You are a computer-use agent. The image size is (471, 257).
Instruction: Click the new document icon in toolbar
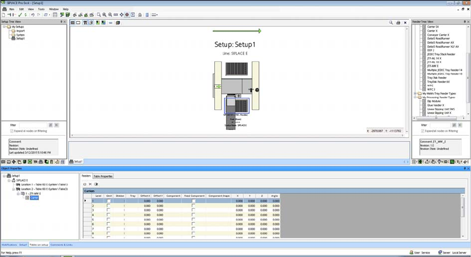coord(4,15)
